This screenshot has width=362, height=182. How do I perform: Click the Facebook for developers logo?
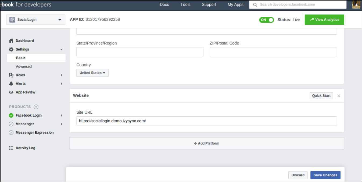[26, 5]
